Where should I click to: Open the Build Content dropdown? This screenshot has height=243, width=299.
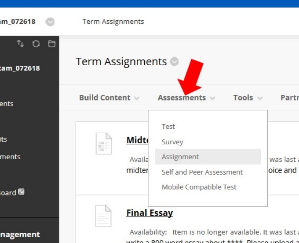[109, 98]
